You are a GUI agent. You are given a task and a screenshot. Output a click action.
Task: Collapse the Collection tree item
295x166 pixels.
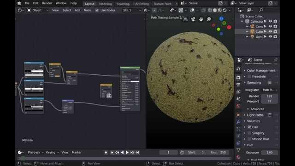click(x=242, y=22)
